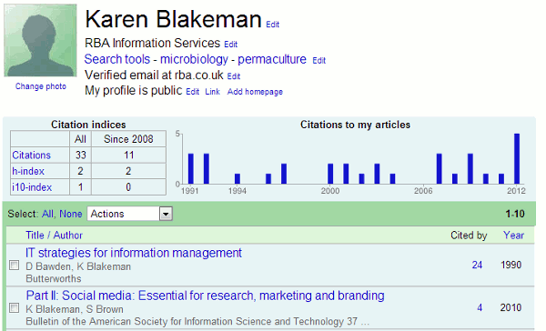View the 24 citations of IT strategies
The height and width of the screenshot is (331, 546).
[477, 265]
